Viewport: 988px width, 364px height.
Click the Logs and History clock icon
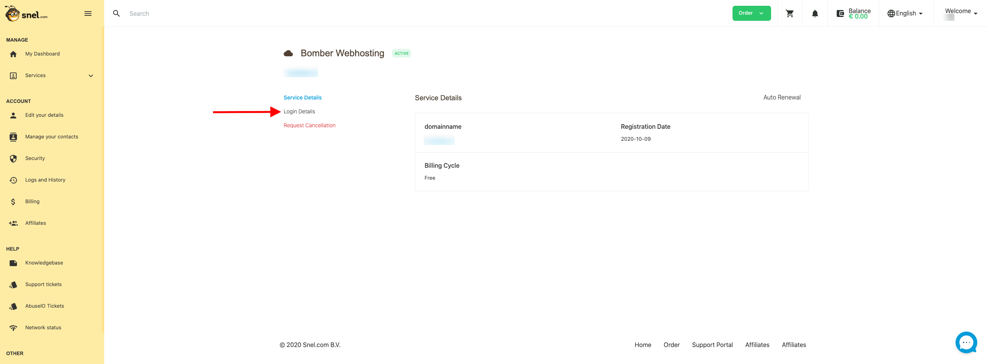[13, 180]
